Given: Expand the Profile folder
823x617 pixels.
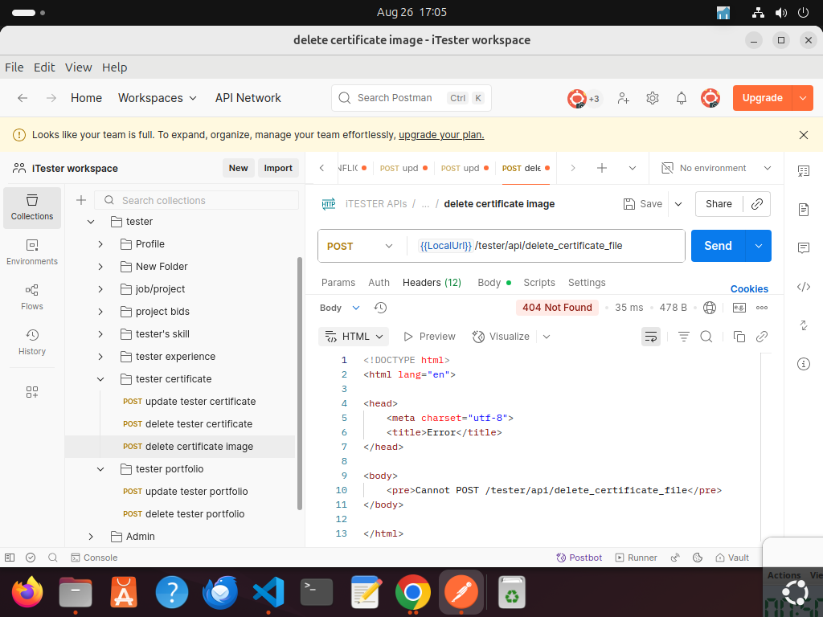Looking at the screenshot, I should (x=100, y=244).
